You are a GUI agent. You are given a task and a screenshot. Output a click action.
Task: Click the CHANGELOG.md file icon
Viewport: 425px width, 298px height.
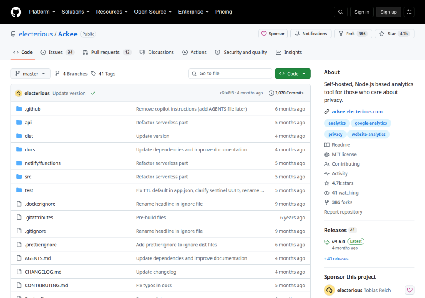(x=19, y=272)
